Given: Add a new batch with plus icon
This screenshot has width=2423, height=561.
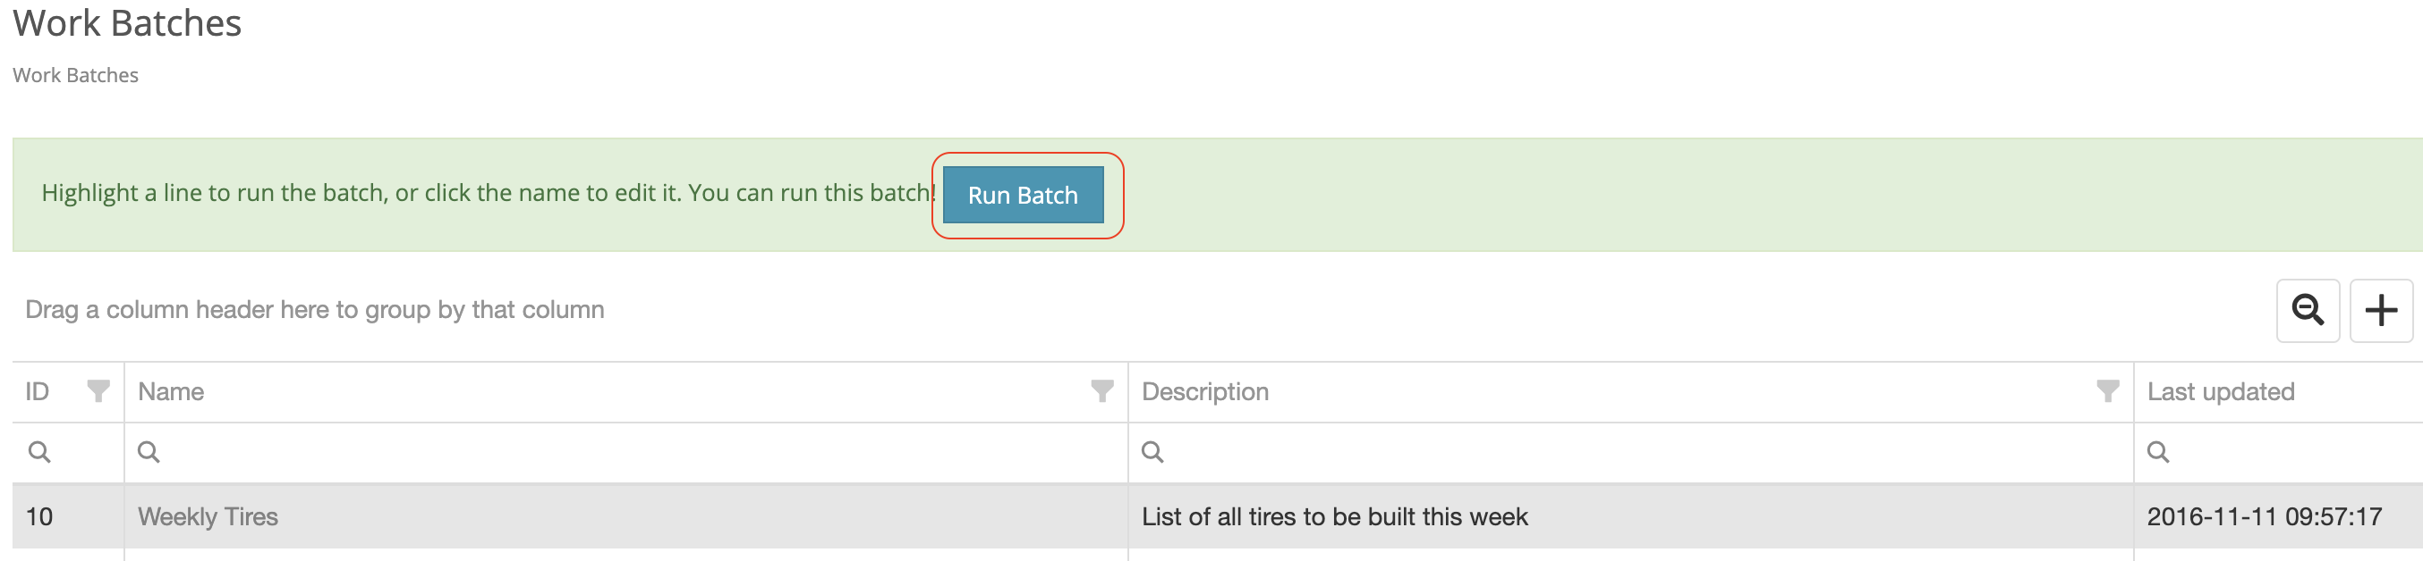Looking at the screenshot, I should (2381, 310).
